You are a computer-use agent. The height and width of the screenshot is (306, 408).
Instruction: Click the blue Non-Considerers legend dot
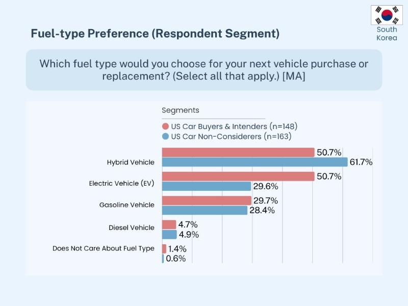pyautogui.click(x=165, y=137)
